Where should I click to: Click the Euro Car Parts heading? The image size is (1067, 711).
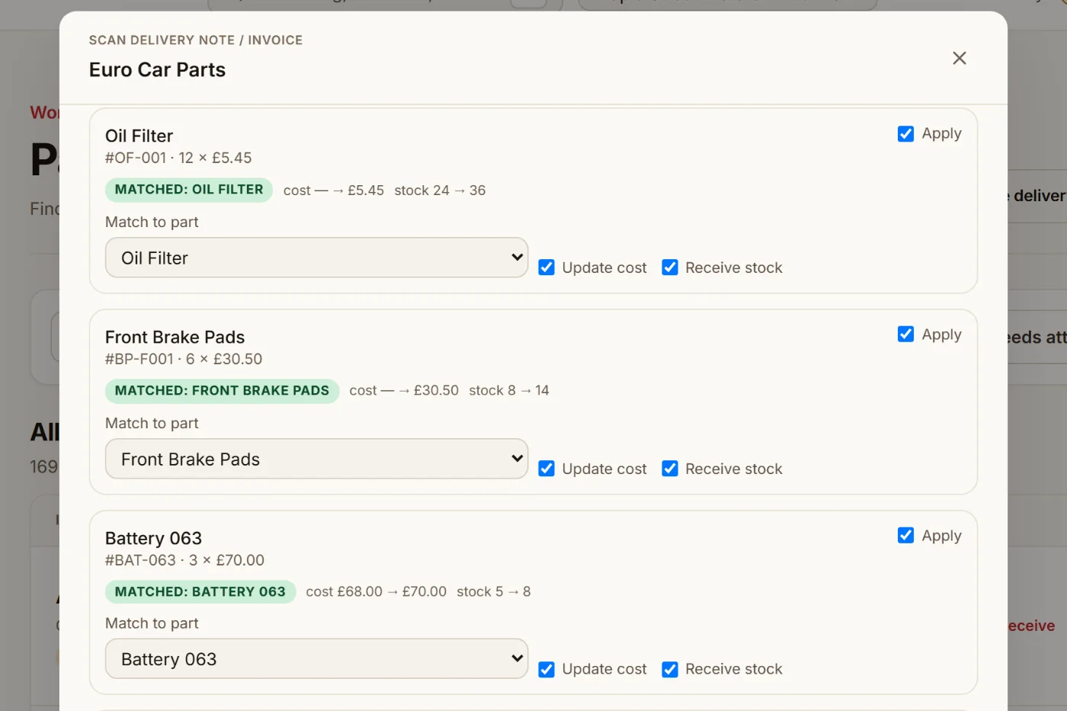click(157, 70)
